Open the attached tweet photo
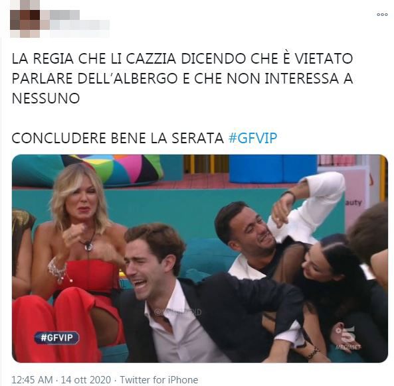The height and width of the screenshot is (386, 394). click(x=200, y=259)
